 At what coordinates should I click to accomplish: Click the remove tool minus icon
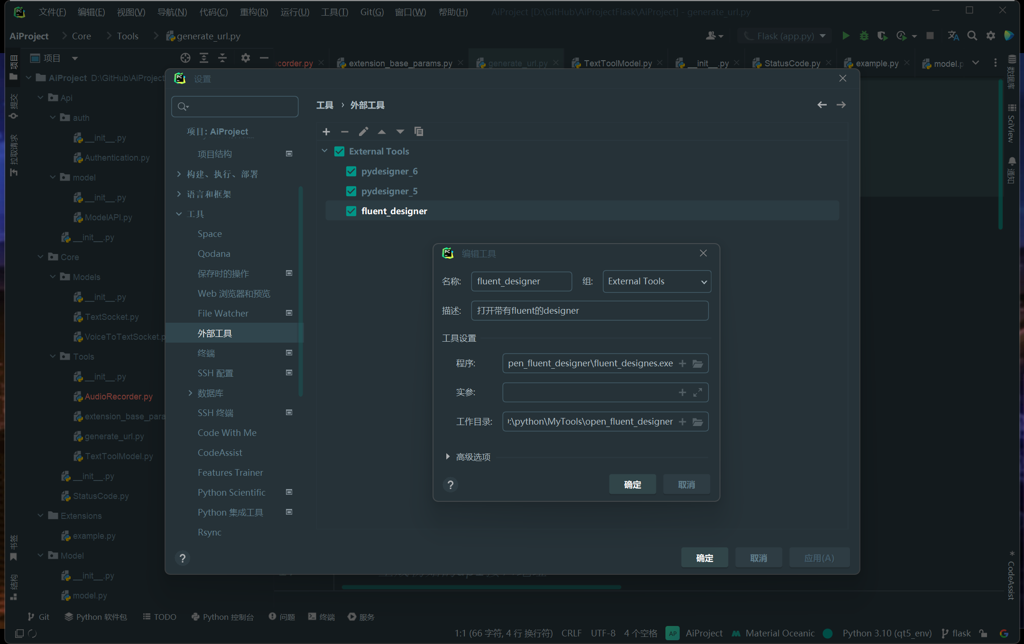(345, 132)
